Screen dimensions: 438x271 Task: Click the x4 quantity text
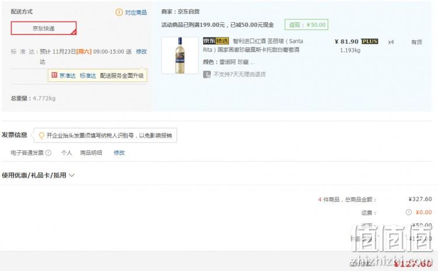click(x=391, y=42)
